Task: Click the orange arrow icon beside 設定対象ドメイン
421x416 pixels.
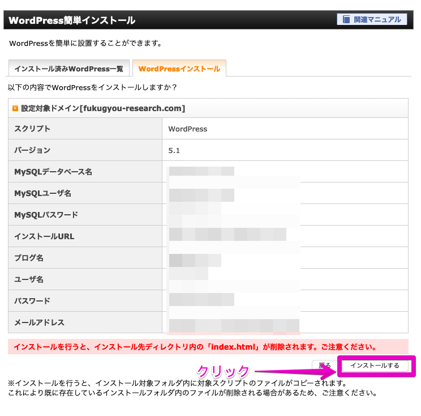Action: (x=15, y=108)
